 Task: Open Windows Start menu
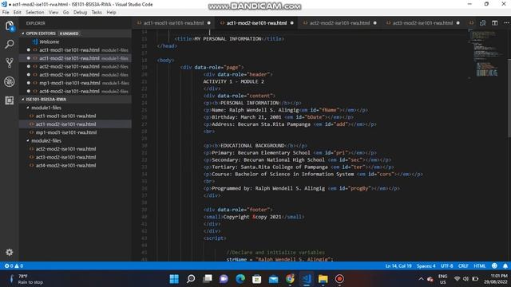(x=174, y=279)
